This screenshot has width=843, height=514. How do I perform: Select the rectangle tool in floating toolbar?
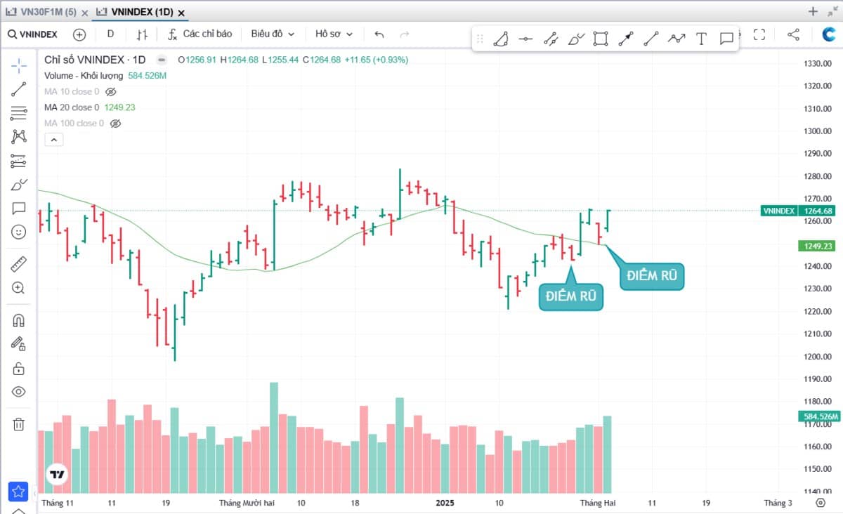click(601, 39)
